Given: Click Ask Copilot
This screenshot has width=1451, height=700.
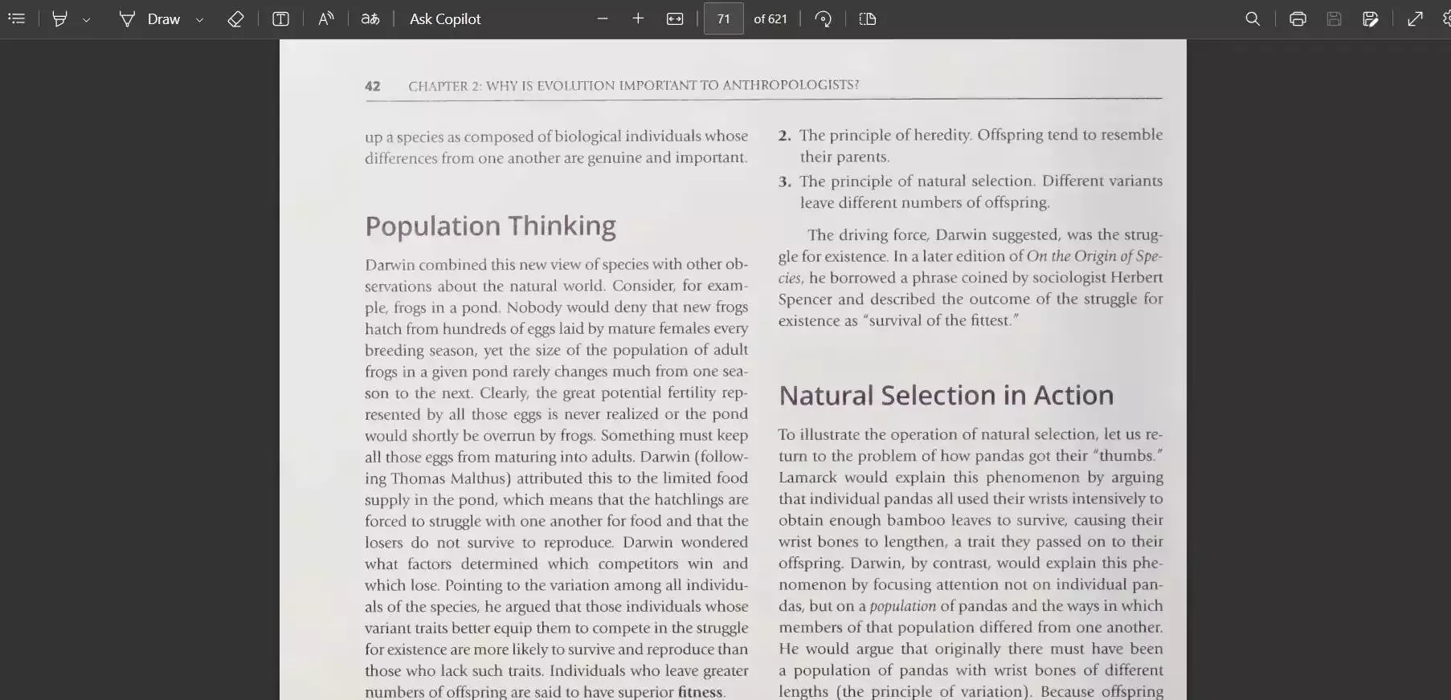Looking at the screenshot, I should coord(444,18).
